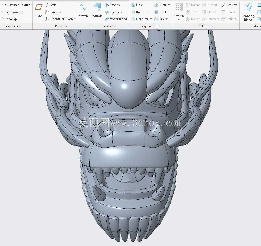Start a new Sketch
Screen dimensions: 261x246
coord(83,11)
